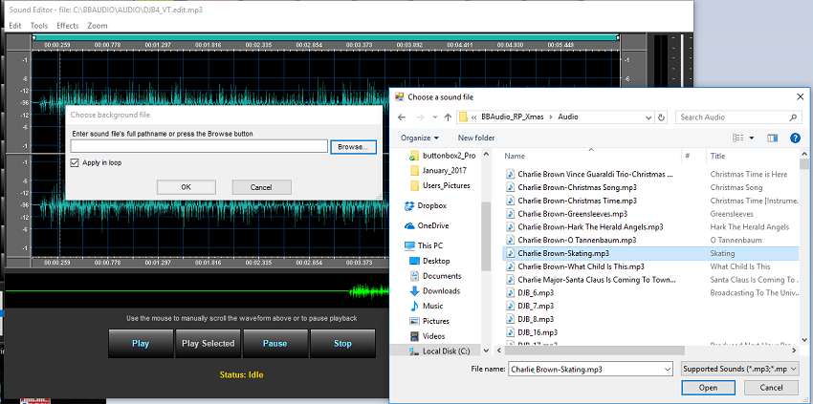This screenshot has width=813, height=404.
Task: Go back in the file dialog
Action: (x=402, y=117)
